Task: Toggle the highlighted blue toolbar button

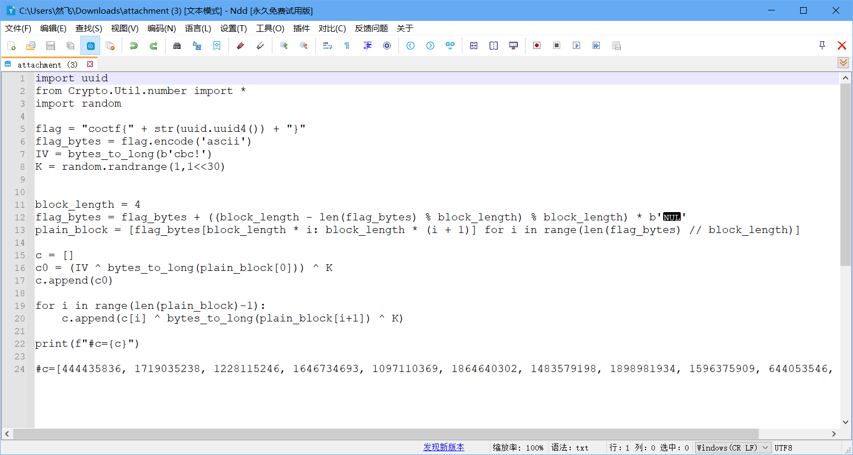Action: [90, 46]
